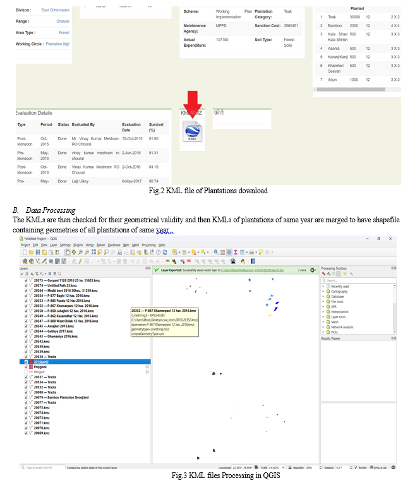Click the EPSG:4326 CRS status button
This screenshot has width=415, height=485.
[379, 467]
